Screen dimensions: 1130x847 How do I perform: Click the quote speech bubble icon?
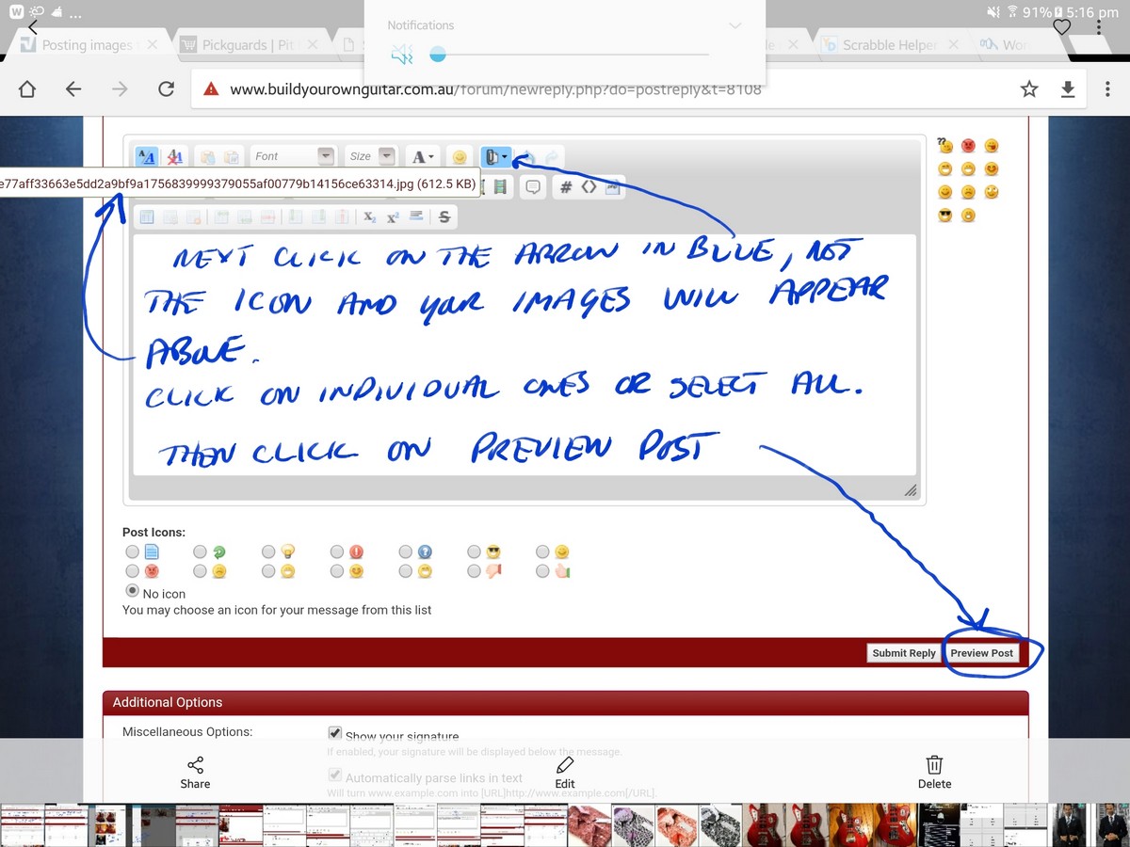pyautogui.click(x=533, y=187)
